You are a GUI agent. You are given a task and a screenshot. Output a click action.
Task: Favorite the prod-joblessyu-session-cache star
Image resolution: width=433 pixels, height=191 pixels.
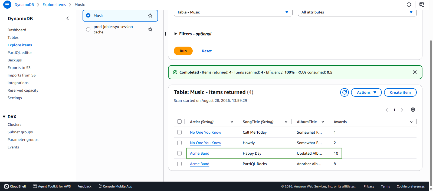click(150, 29)
